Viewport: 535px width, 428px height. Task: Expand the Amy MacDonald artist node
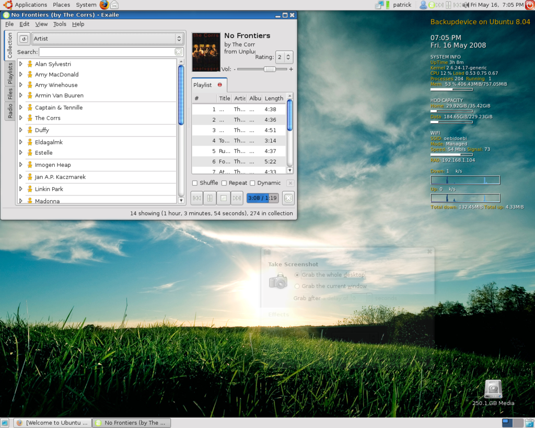pyautogui.click(x=21, y=74)
